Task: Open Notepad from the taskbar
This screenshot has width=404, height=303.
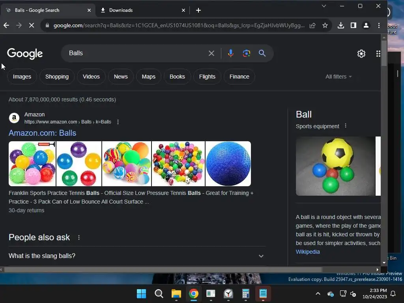Action: pyautogui.click(x=263, y=294)
